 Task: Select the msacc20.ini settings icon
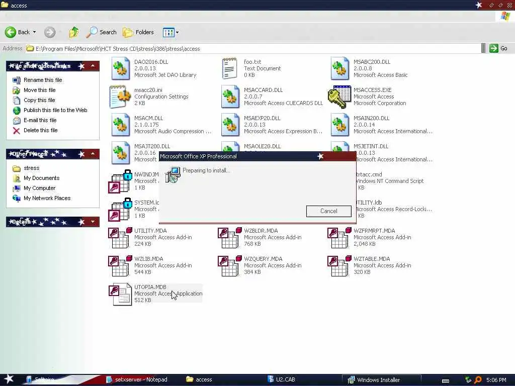[x=120, y=96]
